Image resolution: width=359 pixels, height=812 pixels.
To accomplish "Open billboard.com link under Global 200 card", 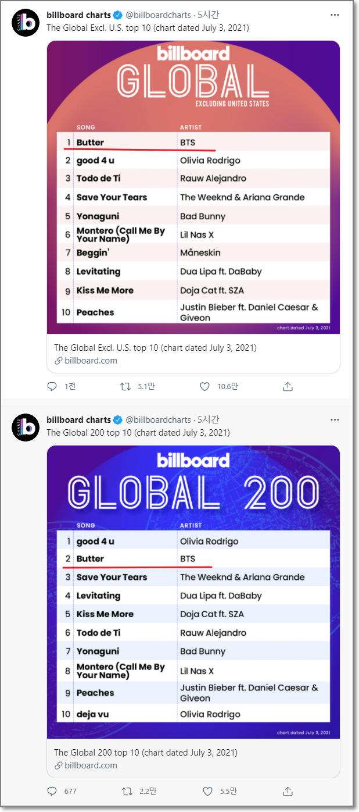I will (91, 765).
